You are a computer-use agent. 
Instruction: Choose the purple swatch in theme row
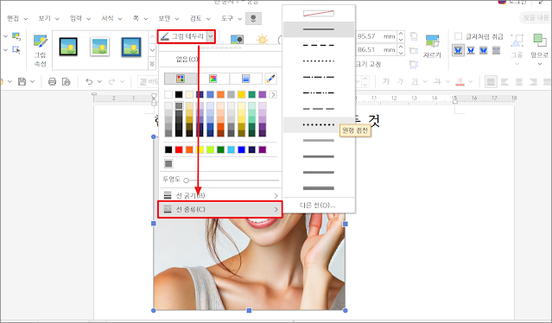click(x=263, y=94)
